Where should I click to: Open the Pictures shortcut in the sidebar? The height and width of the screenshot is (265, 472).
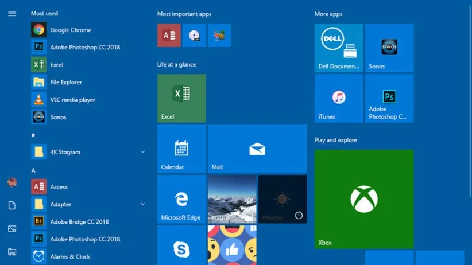pyautogui.click(x=12, y=229)
